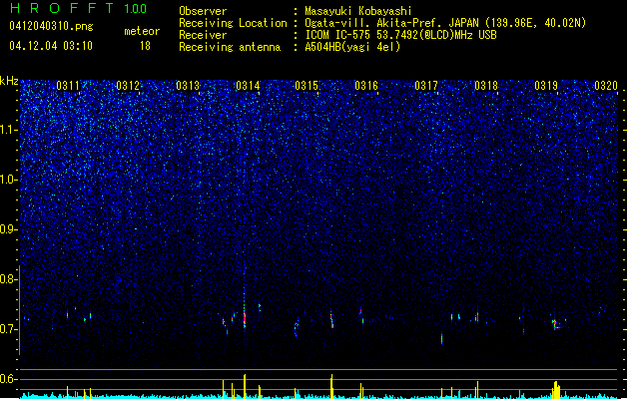Select the meteor count value 18
The height and width of the screenshot is (399, 628).
tap(145, 46)
